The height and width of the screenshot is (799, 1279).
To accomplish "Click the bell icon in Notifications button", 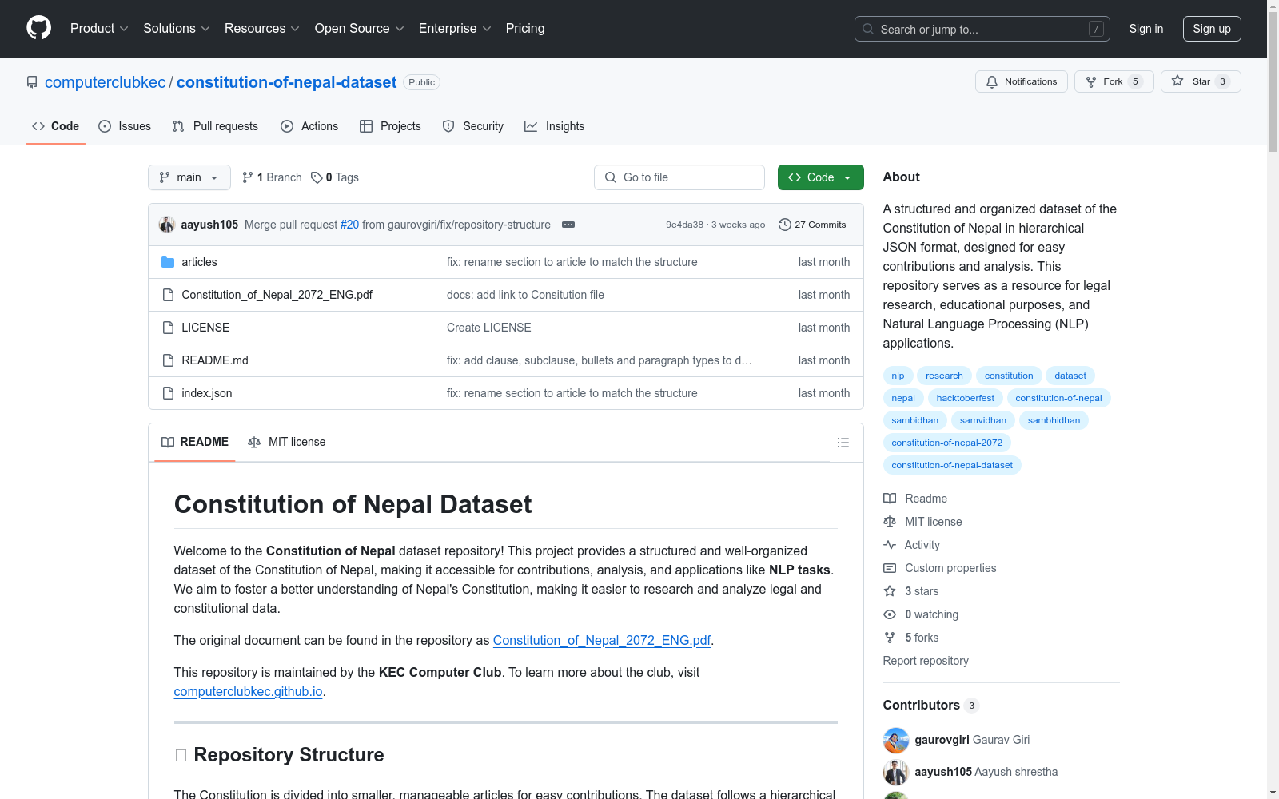I will click(992, 81).
